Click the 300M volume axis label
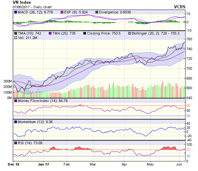Viewport: 198px width, 171px height. (7, 82)
